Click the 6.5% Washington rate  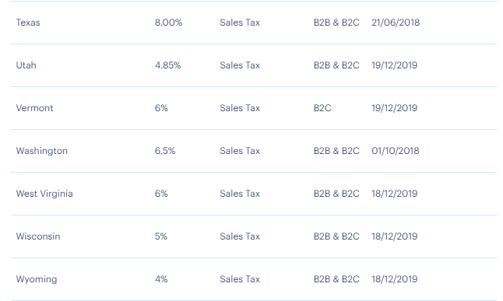pos(165,151)
